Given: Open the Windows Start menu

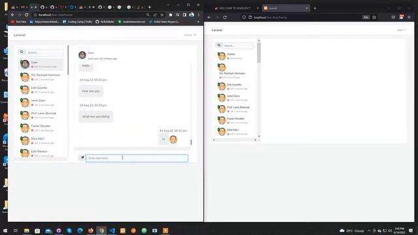Looking at the screenshot, I should (5, 230).
